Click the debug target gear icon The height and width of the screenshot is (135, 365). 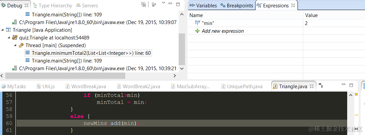tap(15, 38)
